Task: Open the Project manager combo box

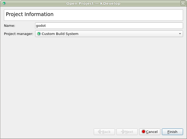Action: 109,34
